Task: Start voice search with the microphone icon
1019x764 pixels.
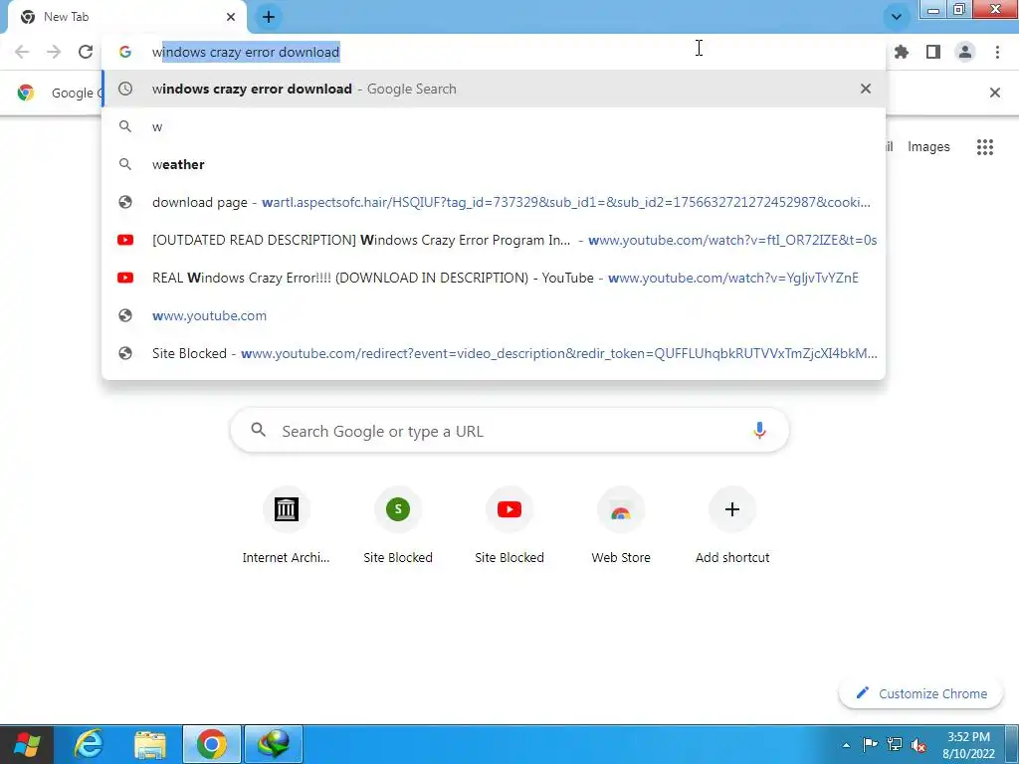Action: [x=759, y=430]
